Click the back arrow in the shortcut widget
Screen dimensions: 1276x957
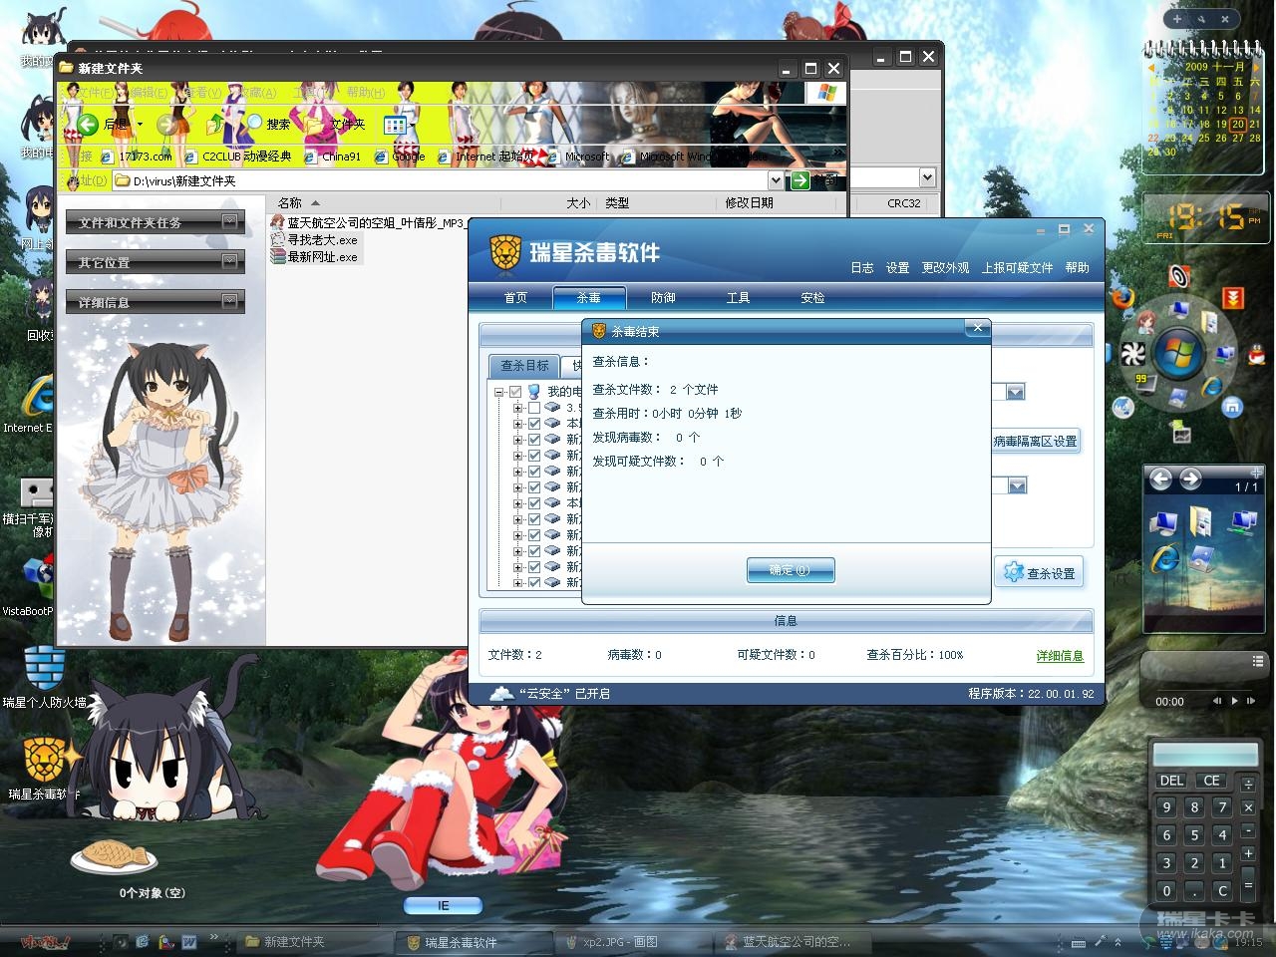pos(1160,479)
